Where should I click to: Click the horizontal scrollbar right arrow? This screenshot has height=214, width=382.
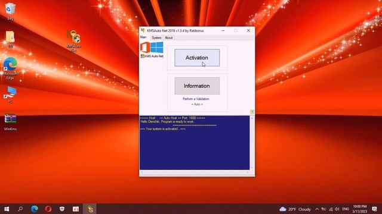(247, 172)
